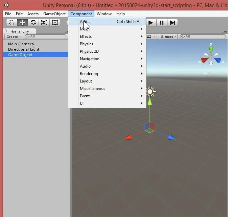Advance one frame with Step button
The height and width of the screenshot is (217, 228).
(173, 23)
